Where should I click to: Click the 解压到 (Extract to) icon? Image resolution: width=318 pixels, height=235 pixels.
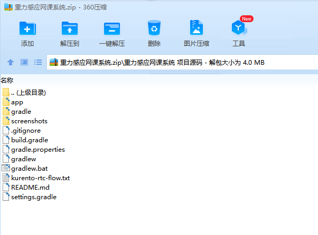pyautogui.click(x=70, y=28)
